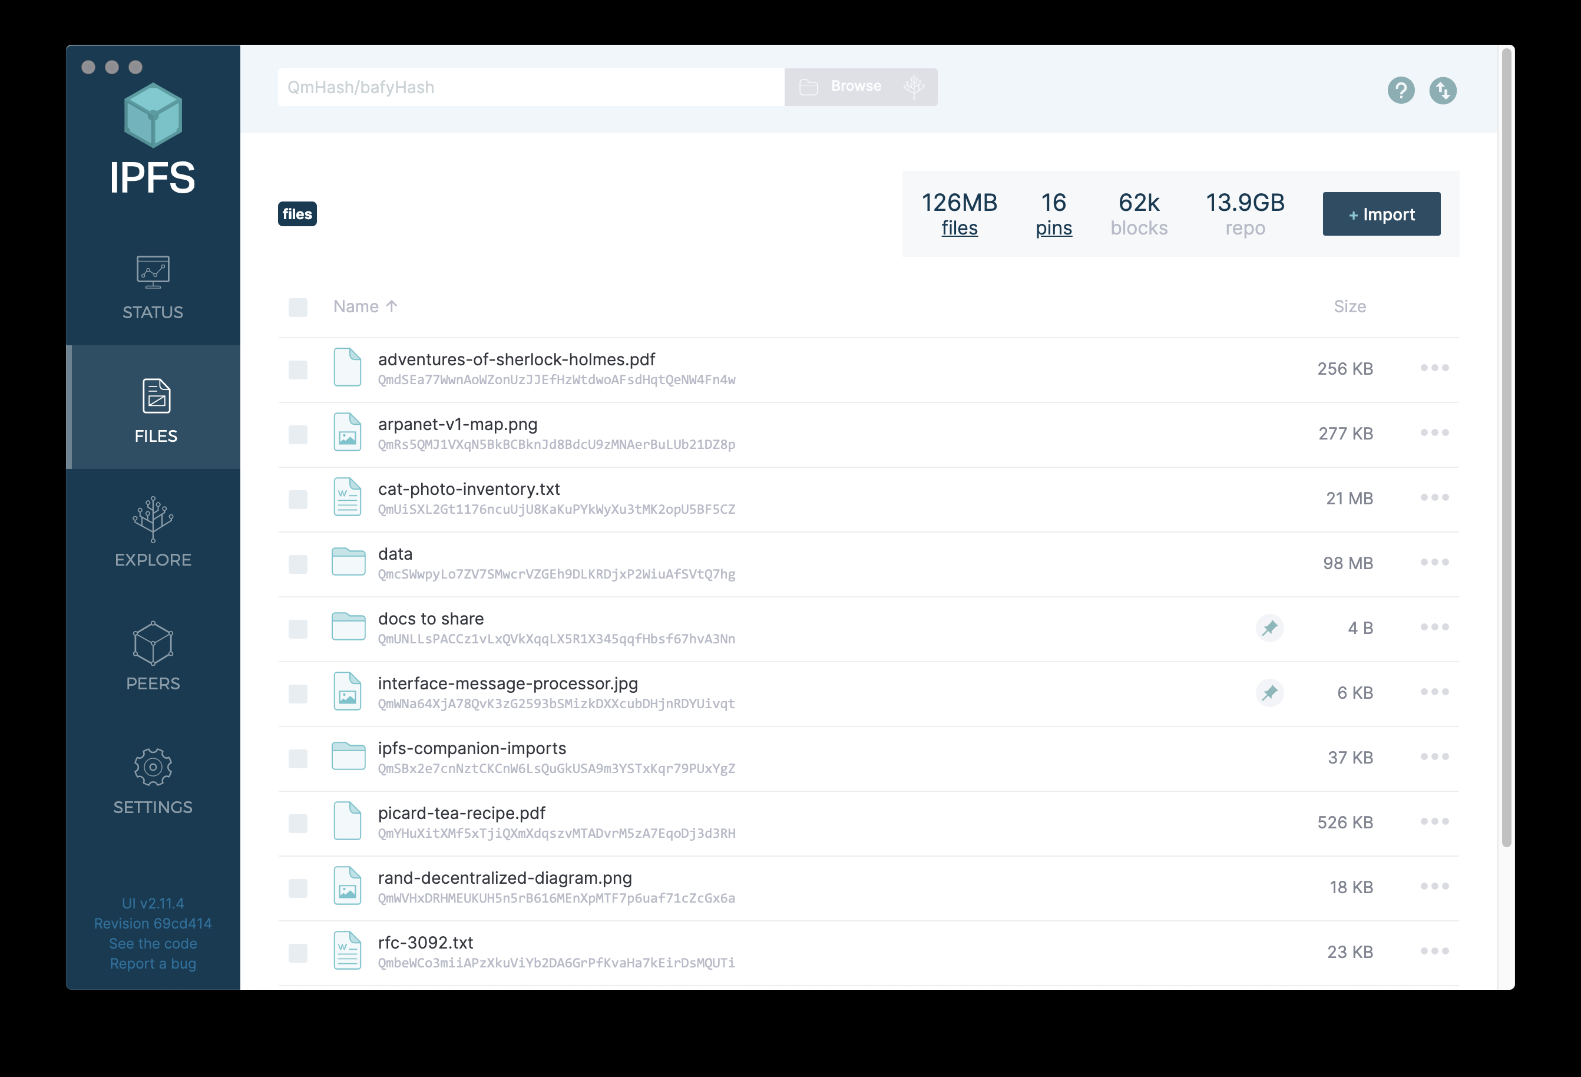The height and width of the screenshot is (1077, 1581).
Task: Click the ipfs-companion-imports folder icon
Action: pyautogui.click(x=348, y=756)
